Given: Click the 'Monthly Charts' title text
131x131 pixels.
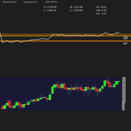Looking at the screenshot, I should tap(10, 2).
